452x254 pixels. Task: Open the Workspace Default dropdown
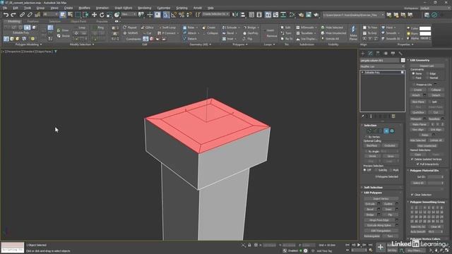434,8
